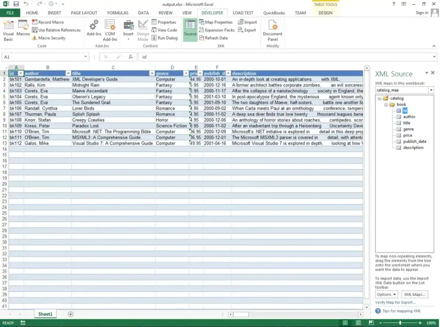The height and width of the screenshot is (327, 440).
Task: Select the description element in XML tree
Action: (x=413, y=148)
